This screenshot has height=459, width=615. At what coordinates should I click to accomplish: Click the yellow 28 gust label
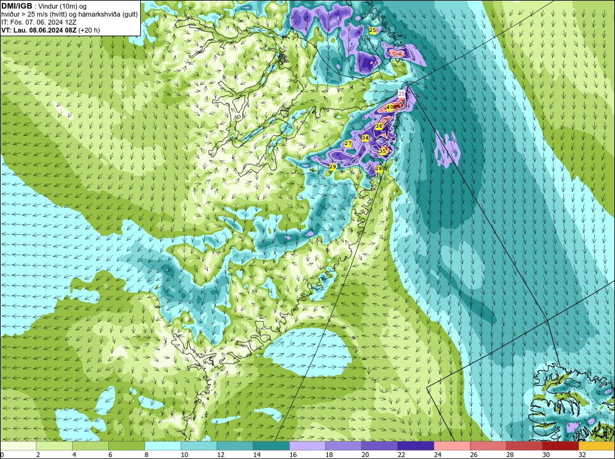[378, 168]
